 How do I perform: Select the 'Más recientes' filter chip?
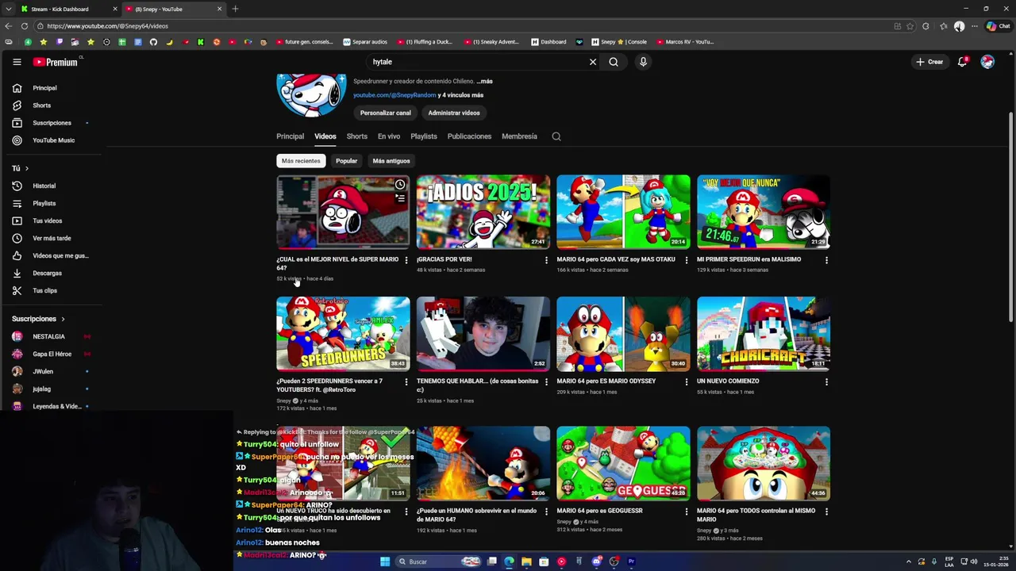(x=301, y=161)
